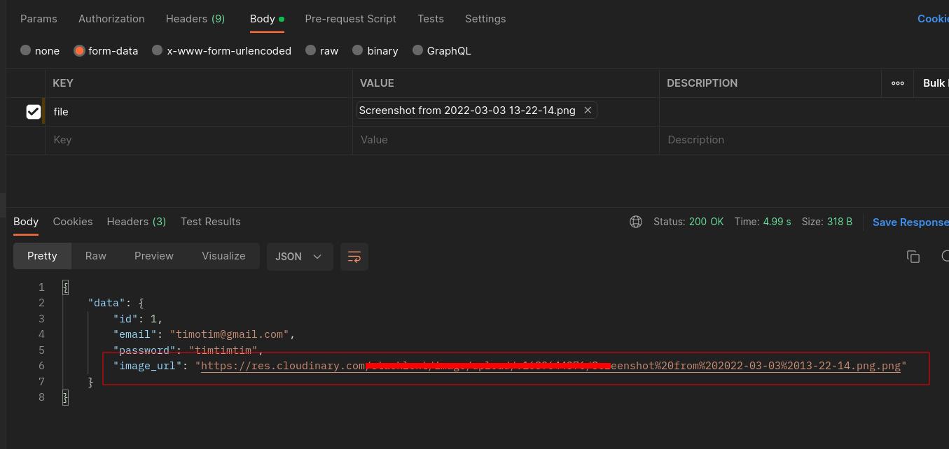Switch response view to Raw

click(96, 256)
